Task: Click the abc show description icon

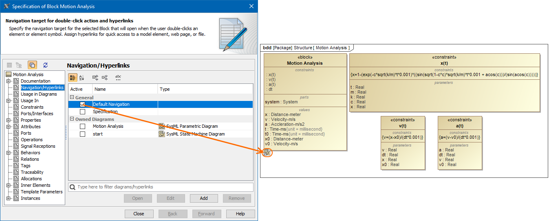Action: point(118,78)
